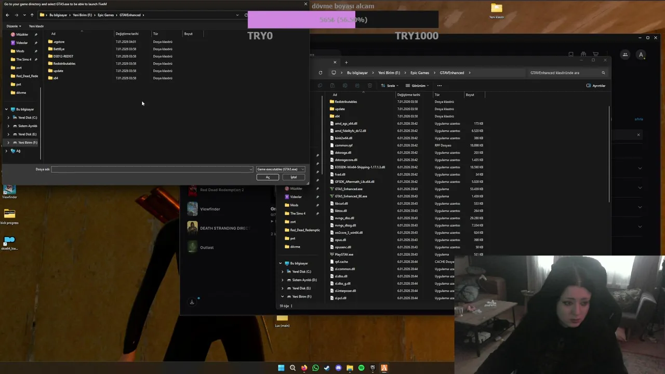Viewport: 665px width, 374px height.
Task: Open Spotify from the taskbar
Action: [361, 368]
